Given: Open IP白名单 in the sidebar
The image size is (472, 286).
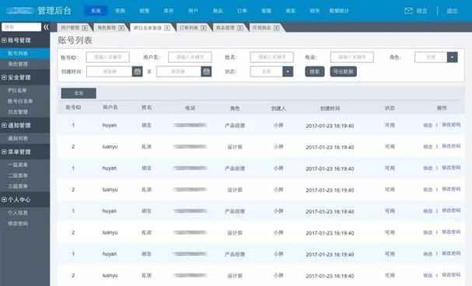Looking at the screenshot, I should pyautogui.click(x=17, y=90).
